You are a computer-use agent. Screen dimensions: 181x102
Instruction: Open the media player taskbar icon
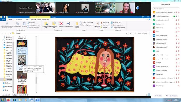point(26,100)
